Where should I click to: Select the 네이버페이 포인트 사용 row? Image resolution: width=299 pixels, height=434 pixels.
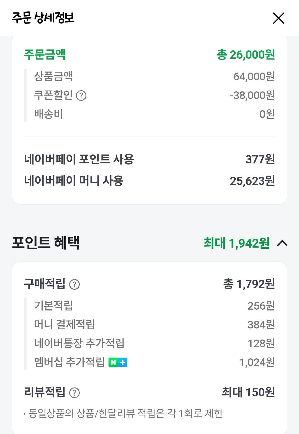[x=79, y=159]
